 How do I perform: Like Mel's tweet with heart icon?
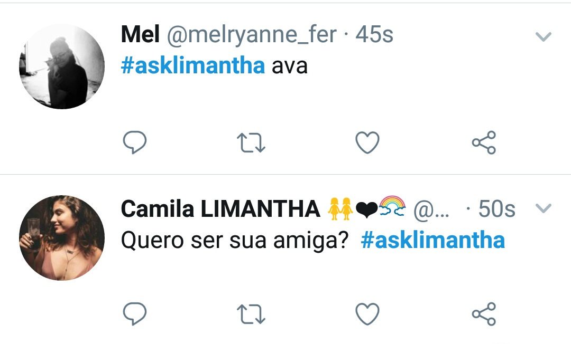click(x=367, y=142)
